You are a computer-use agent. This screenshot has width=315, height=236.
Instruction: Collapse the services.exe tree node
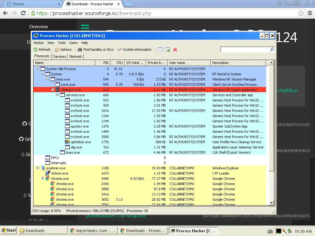(57, 95)
